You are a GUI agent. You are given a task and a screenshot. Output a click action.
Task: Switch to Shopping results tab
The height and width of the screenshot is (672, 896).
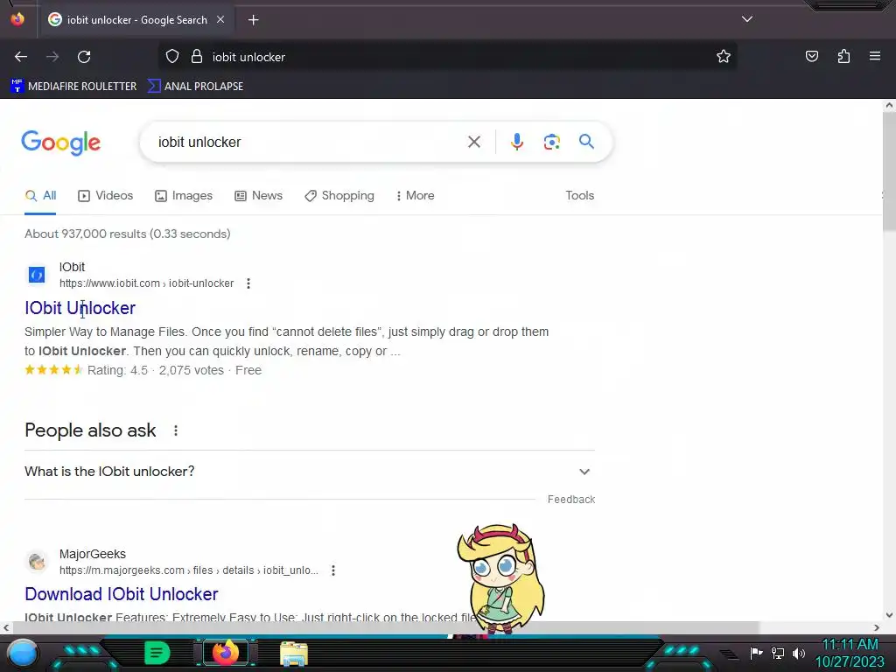click(339, 195)
